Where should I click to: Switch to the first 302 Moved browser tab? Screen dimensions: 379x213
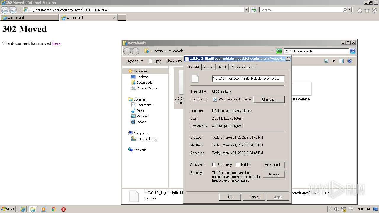click(x=30, y=18)
